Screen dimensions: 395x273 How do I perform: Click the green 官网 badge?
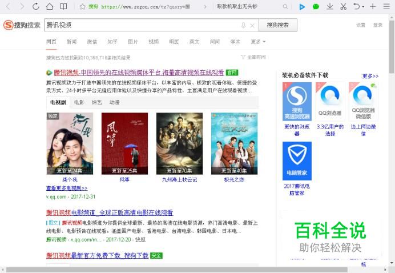(x=232, y=73)
